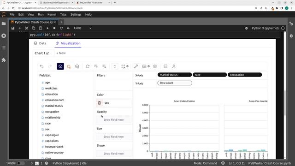This screenshot has height=166, width=295.
Task: Click the race pill on X-Axis
Action: tap(210, 75)
